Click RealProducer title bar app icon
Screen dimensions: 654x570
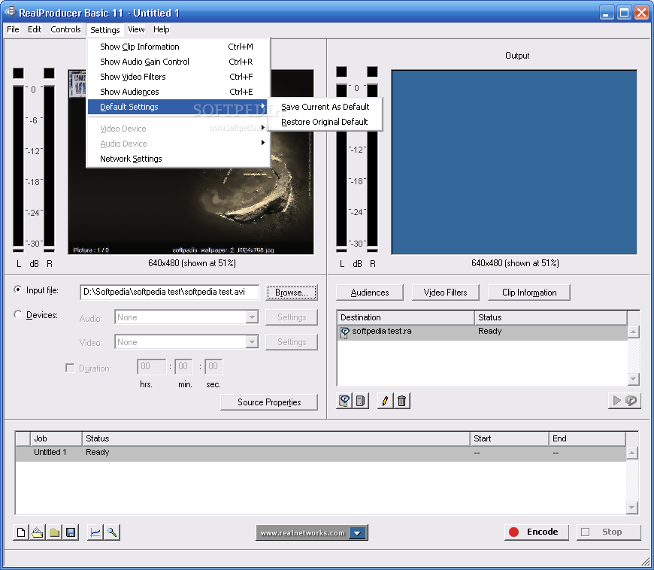10,12
